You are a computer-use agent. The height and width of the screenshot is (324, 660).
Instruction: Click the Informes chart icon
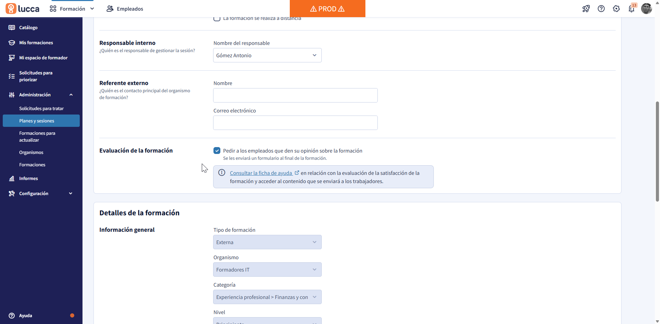tap(12, 178)
